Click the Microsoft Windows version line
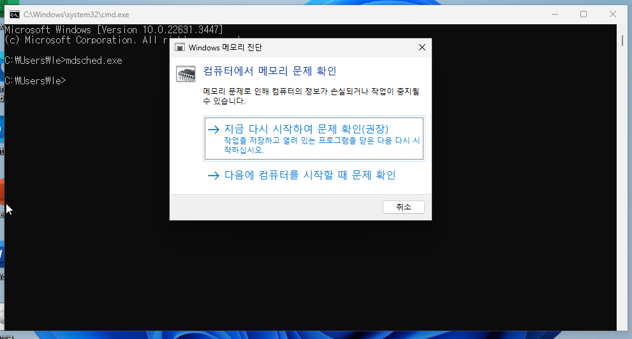This screenshot has width=632, height=339. coord(114,30)
